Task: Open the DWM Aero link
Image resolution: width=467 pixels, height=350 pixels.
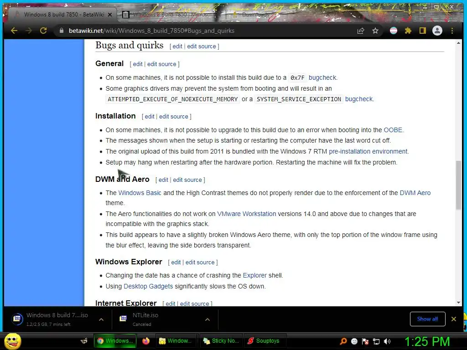Action: [415, 193]
